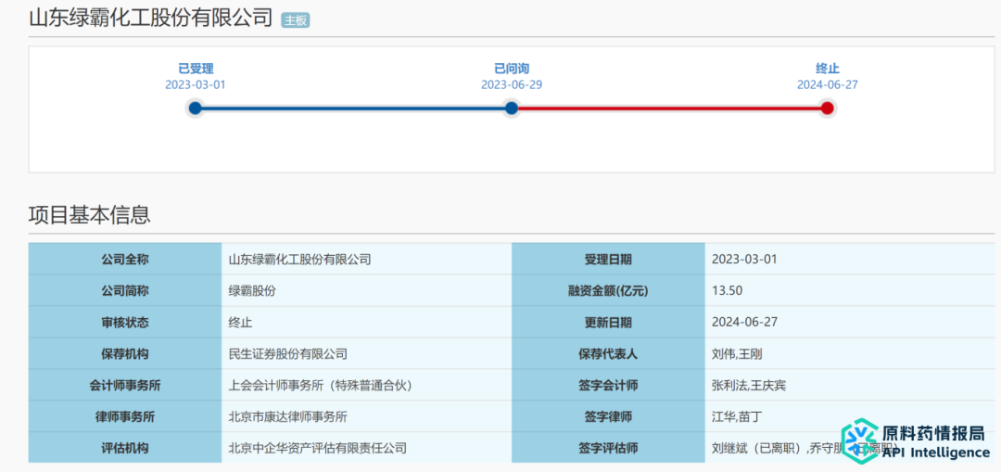Select the 已受理 timeline node dot
Viewport: 1001px width, 472px height.
click(x=196, y=108)
